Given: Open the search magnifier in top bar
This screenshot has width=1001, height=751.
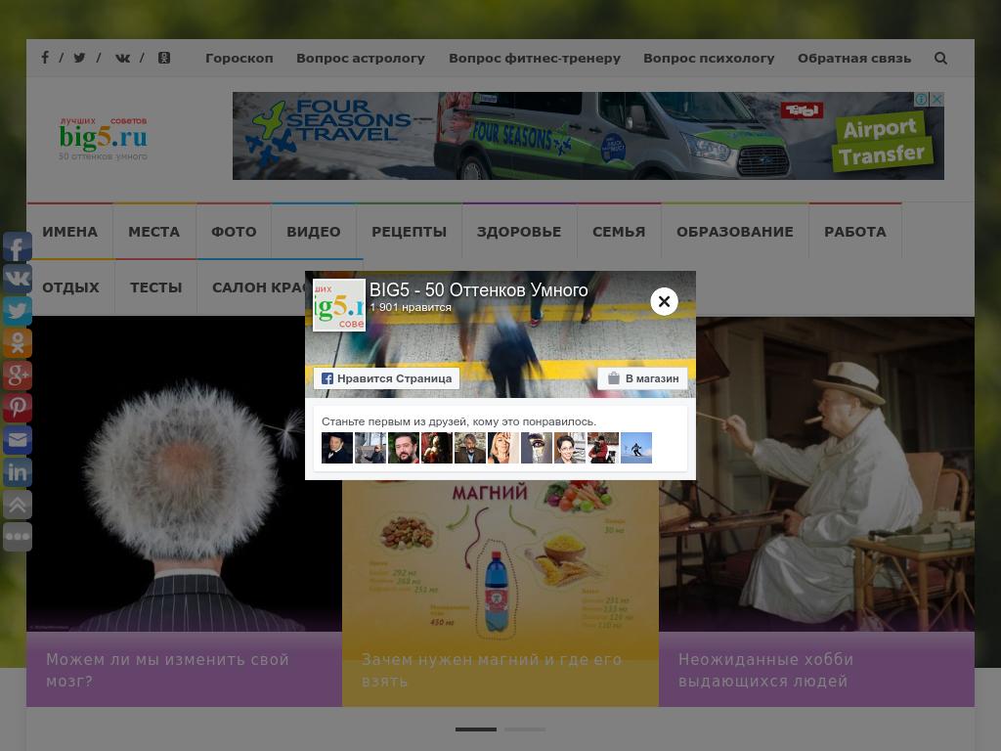Looking at the screenshot, I should tap(940, 58).
